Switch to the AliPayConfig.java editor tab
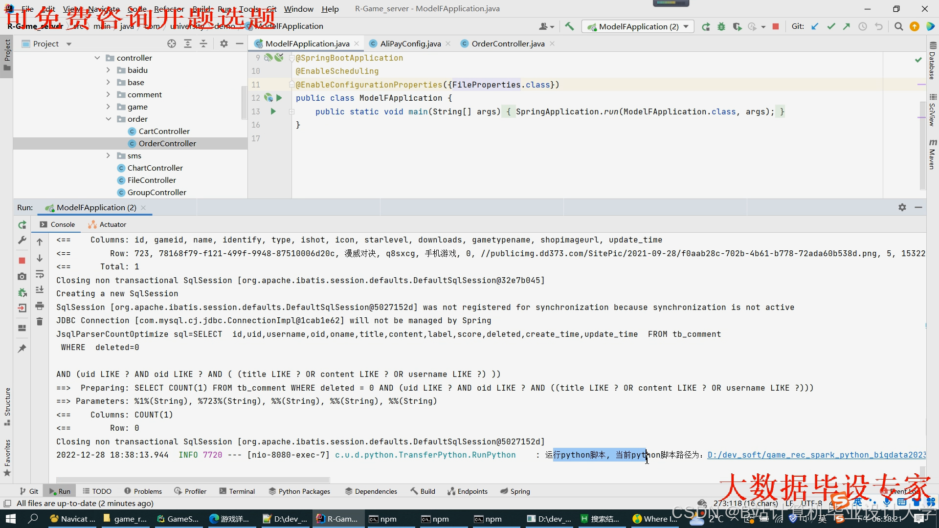 pos(410,44)
